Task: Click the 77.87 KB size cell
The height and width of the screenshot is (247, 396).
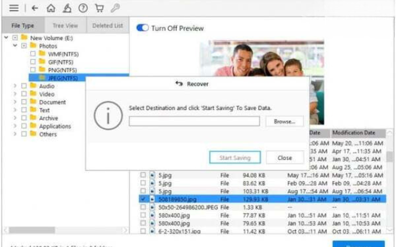Action: (x=254, y=216)
